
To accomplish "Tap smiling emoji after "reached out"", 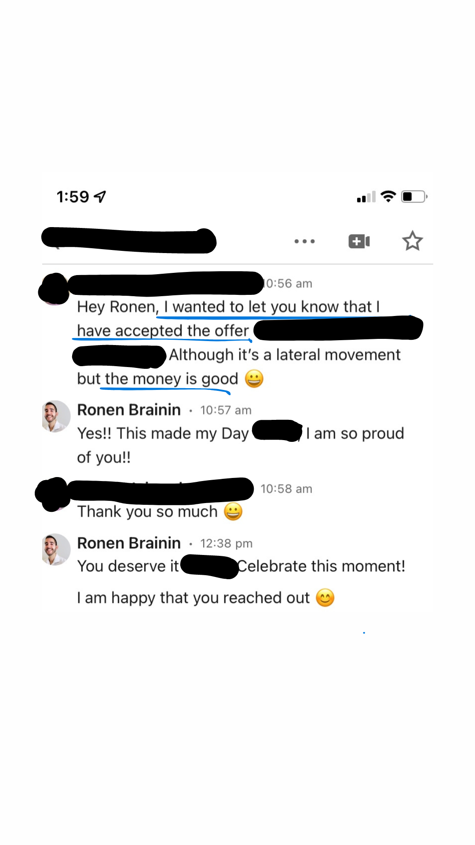I will click(x=325, y=598).
